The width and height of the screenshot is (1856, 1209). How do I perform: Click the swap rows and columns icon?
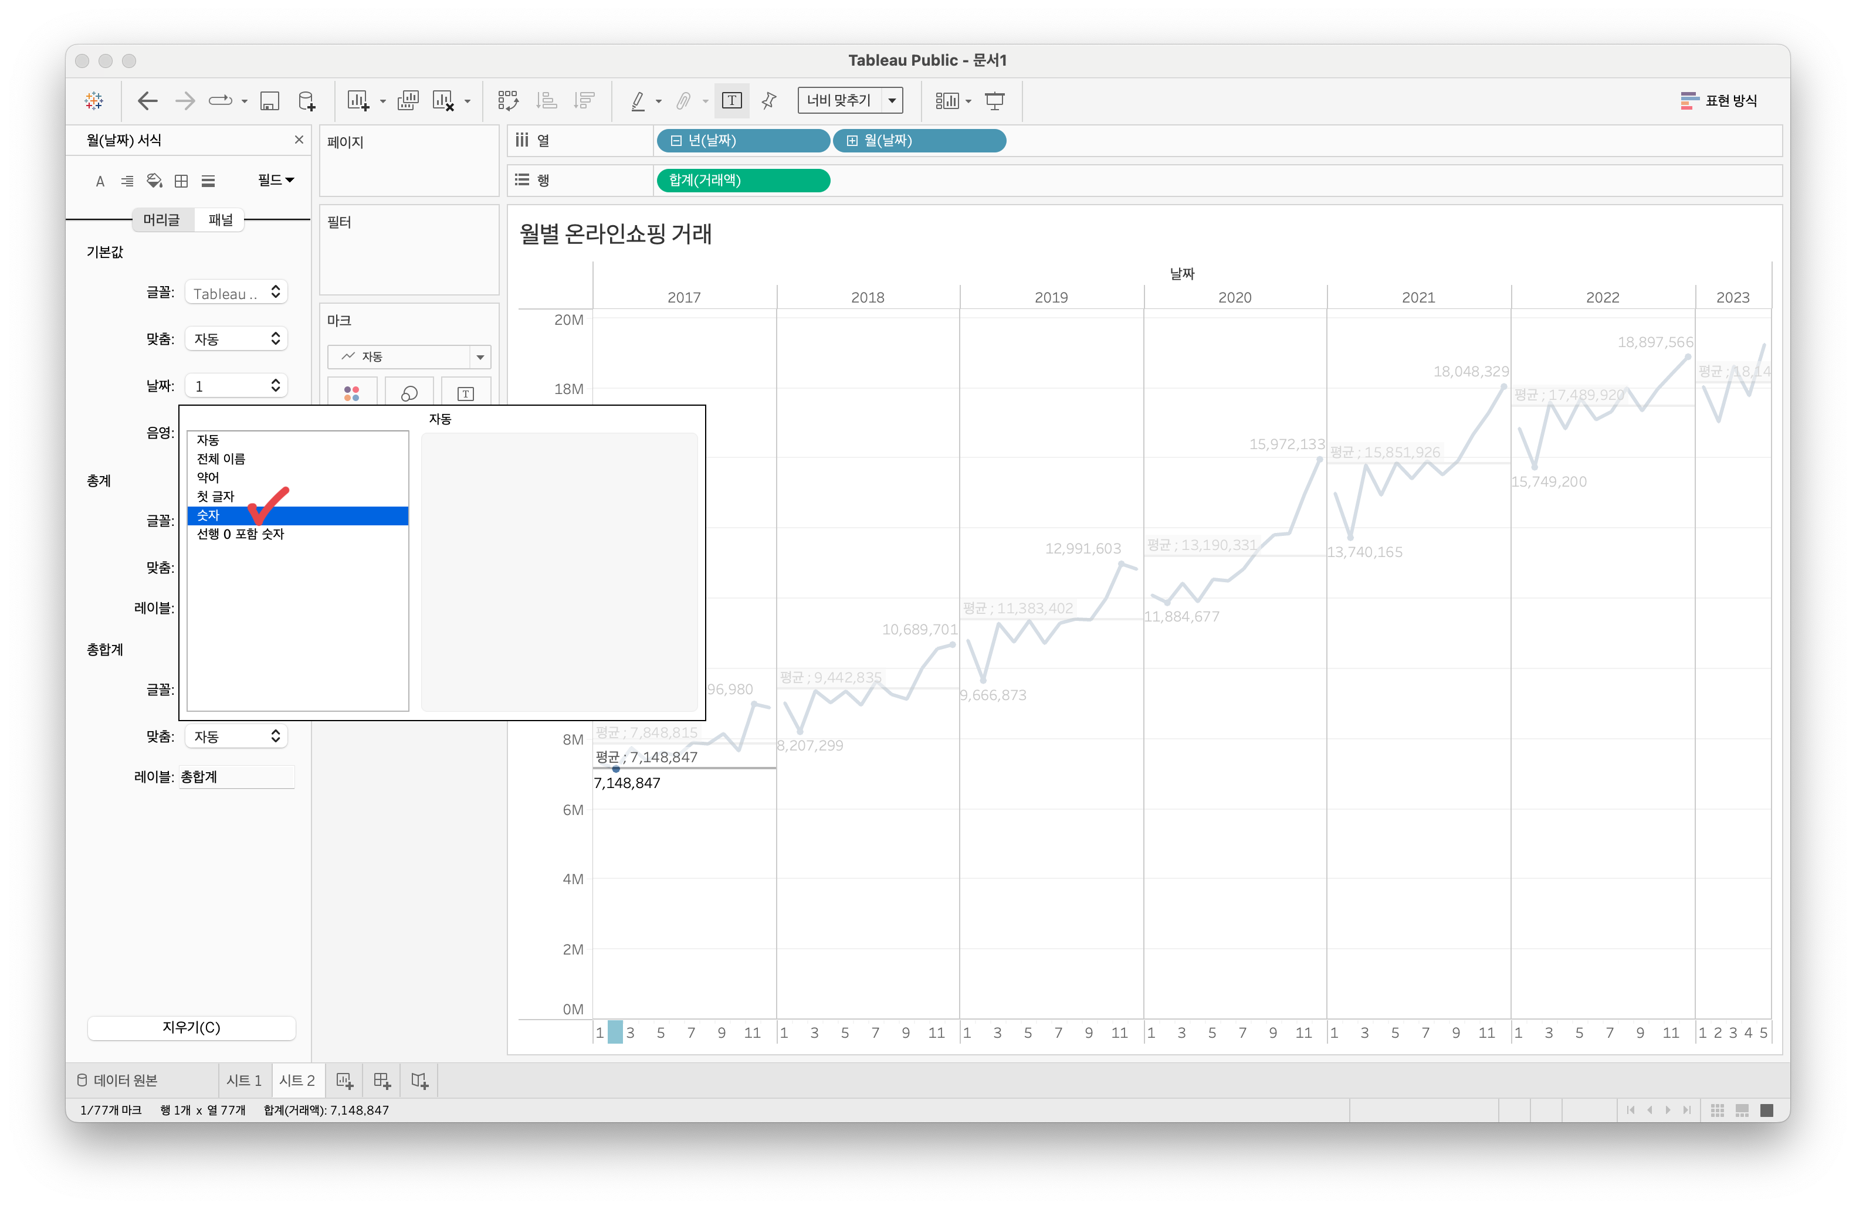coord(507,101)
